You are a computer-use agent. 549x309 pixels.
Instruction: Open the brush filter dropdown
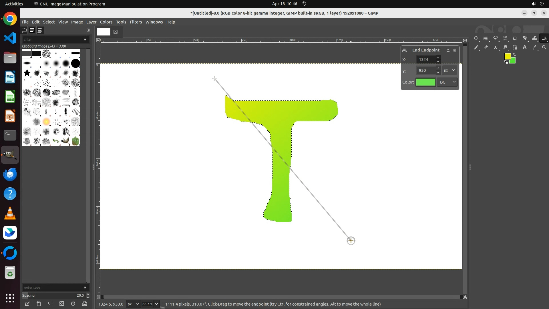[85, 39]
